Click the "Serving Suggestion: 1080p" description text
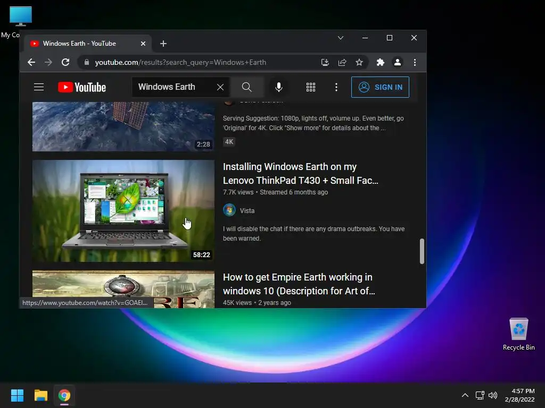 313,123
